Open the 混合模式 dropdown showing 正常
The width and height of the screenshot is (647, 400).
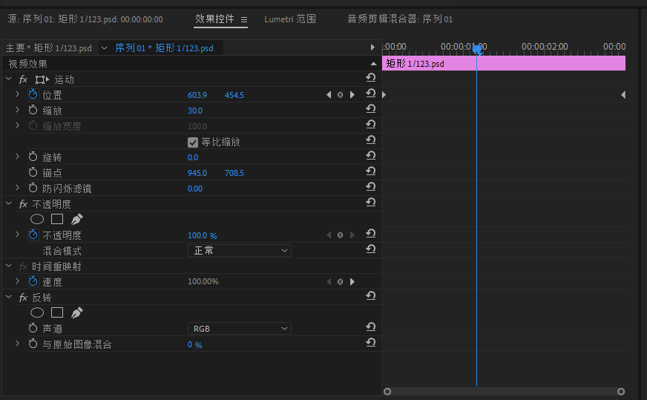[x=240, y=251]
